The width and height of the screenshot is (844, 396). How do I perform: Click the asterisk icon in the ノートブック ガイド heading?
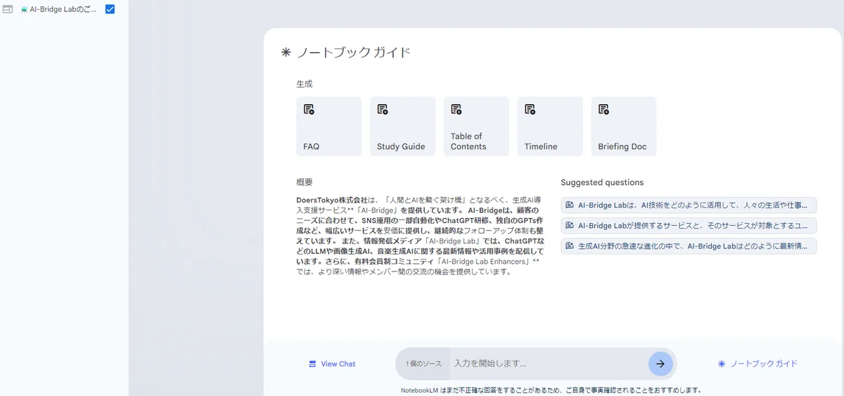[286, 52]
